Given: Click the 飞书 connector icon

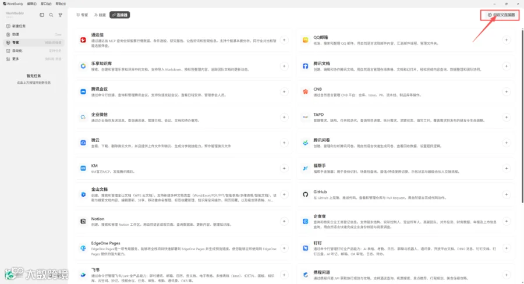Looking at the screenshot, I should pyautogui.click(x=83, y=275).
